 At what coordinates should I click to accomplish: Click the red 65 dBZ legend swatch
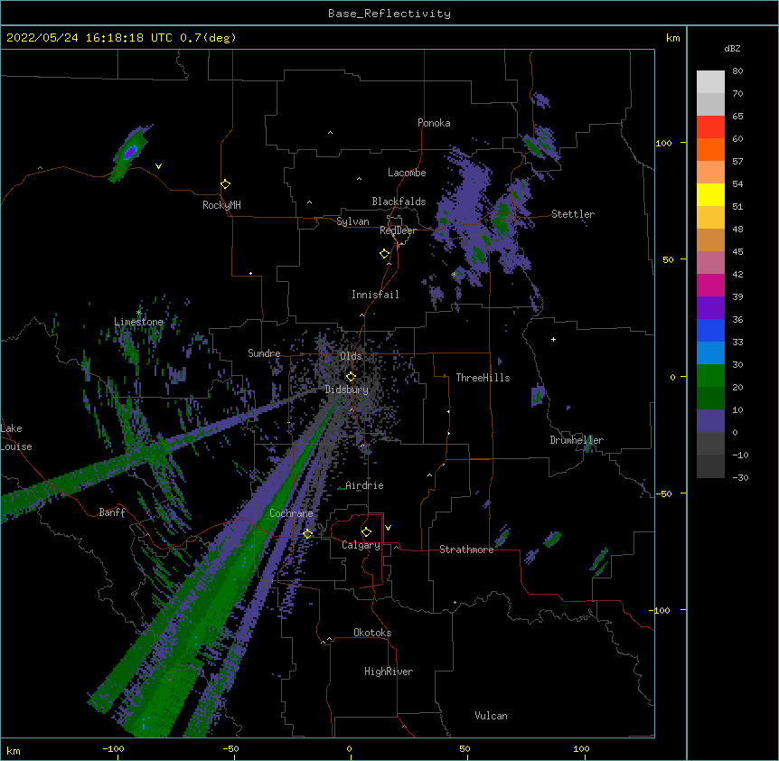pyautogui.click(x=710, y=127)
